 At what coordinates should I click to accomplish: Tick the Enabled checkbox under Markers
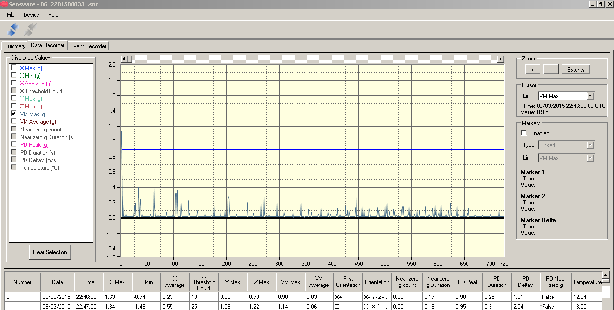click(524, 133)
